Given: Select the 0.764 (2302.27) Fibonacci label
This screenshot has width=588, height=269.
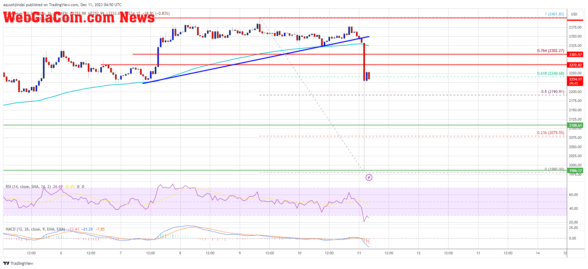Looking at the screenshot, I should pyautogui.click(x=551, y=51).
